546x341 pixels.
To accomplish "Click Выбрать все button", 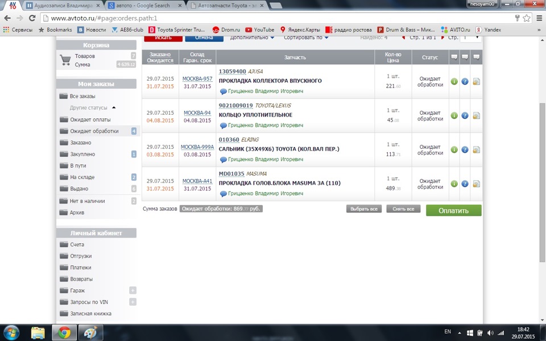I will pos(364,209).
